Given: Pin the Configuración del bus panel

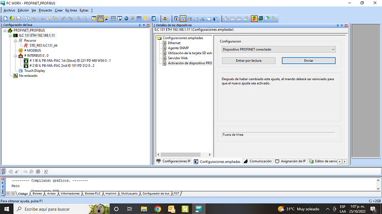Looking at the screenshot, I should pyautogui.click(x=140, y=25).
